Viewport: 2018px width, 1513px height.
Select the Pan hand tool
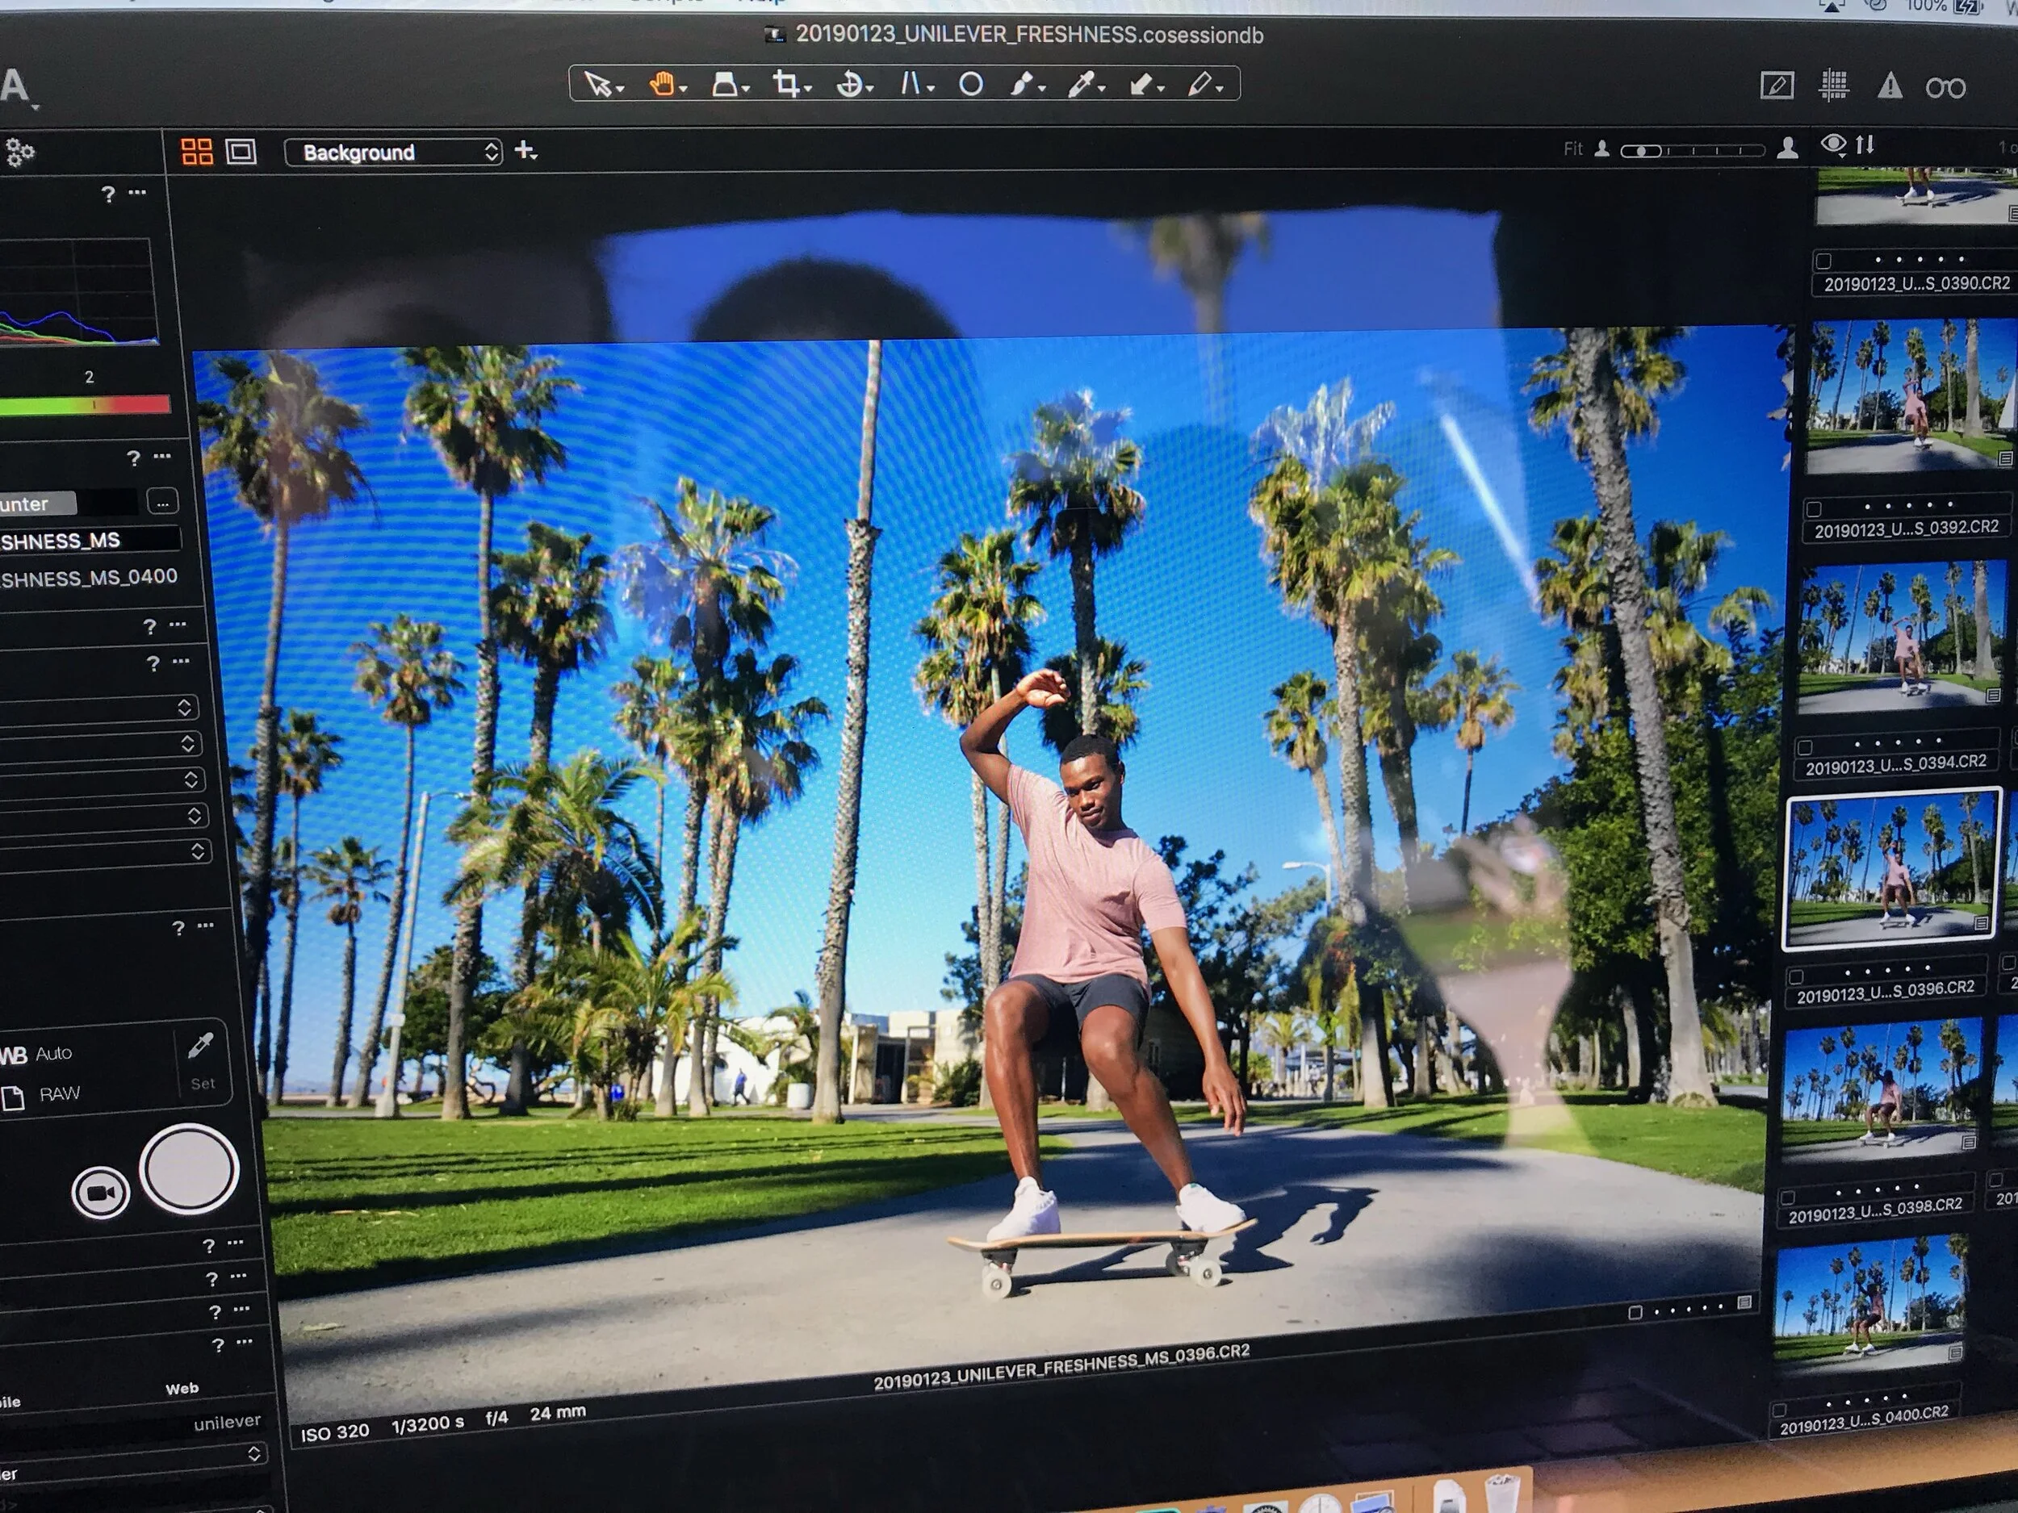(661, 85)
